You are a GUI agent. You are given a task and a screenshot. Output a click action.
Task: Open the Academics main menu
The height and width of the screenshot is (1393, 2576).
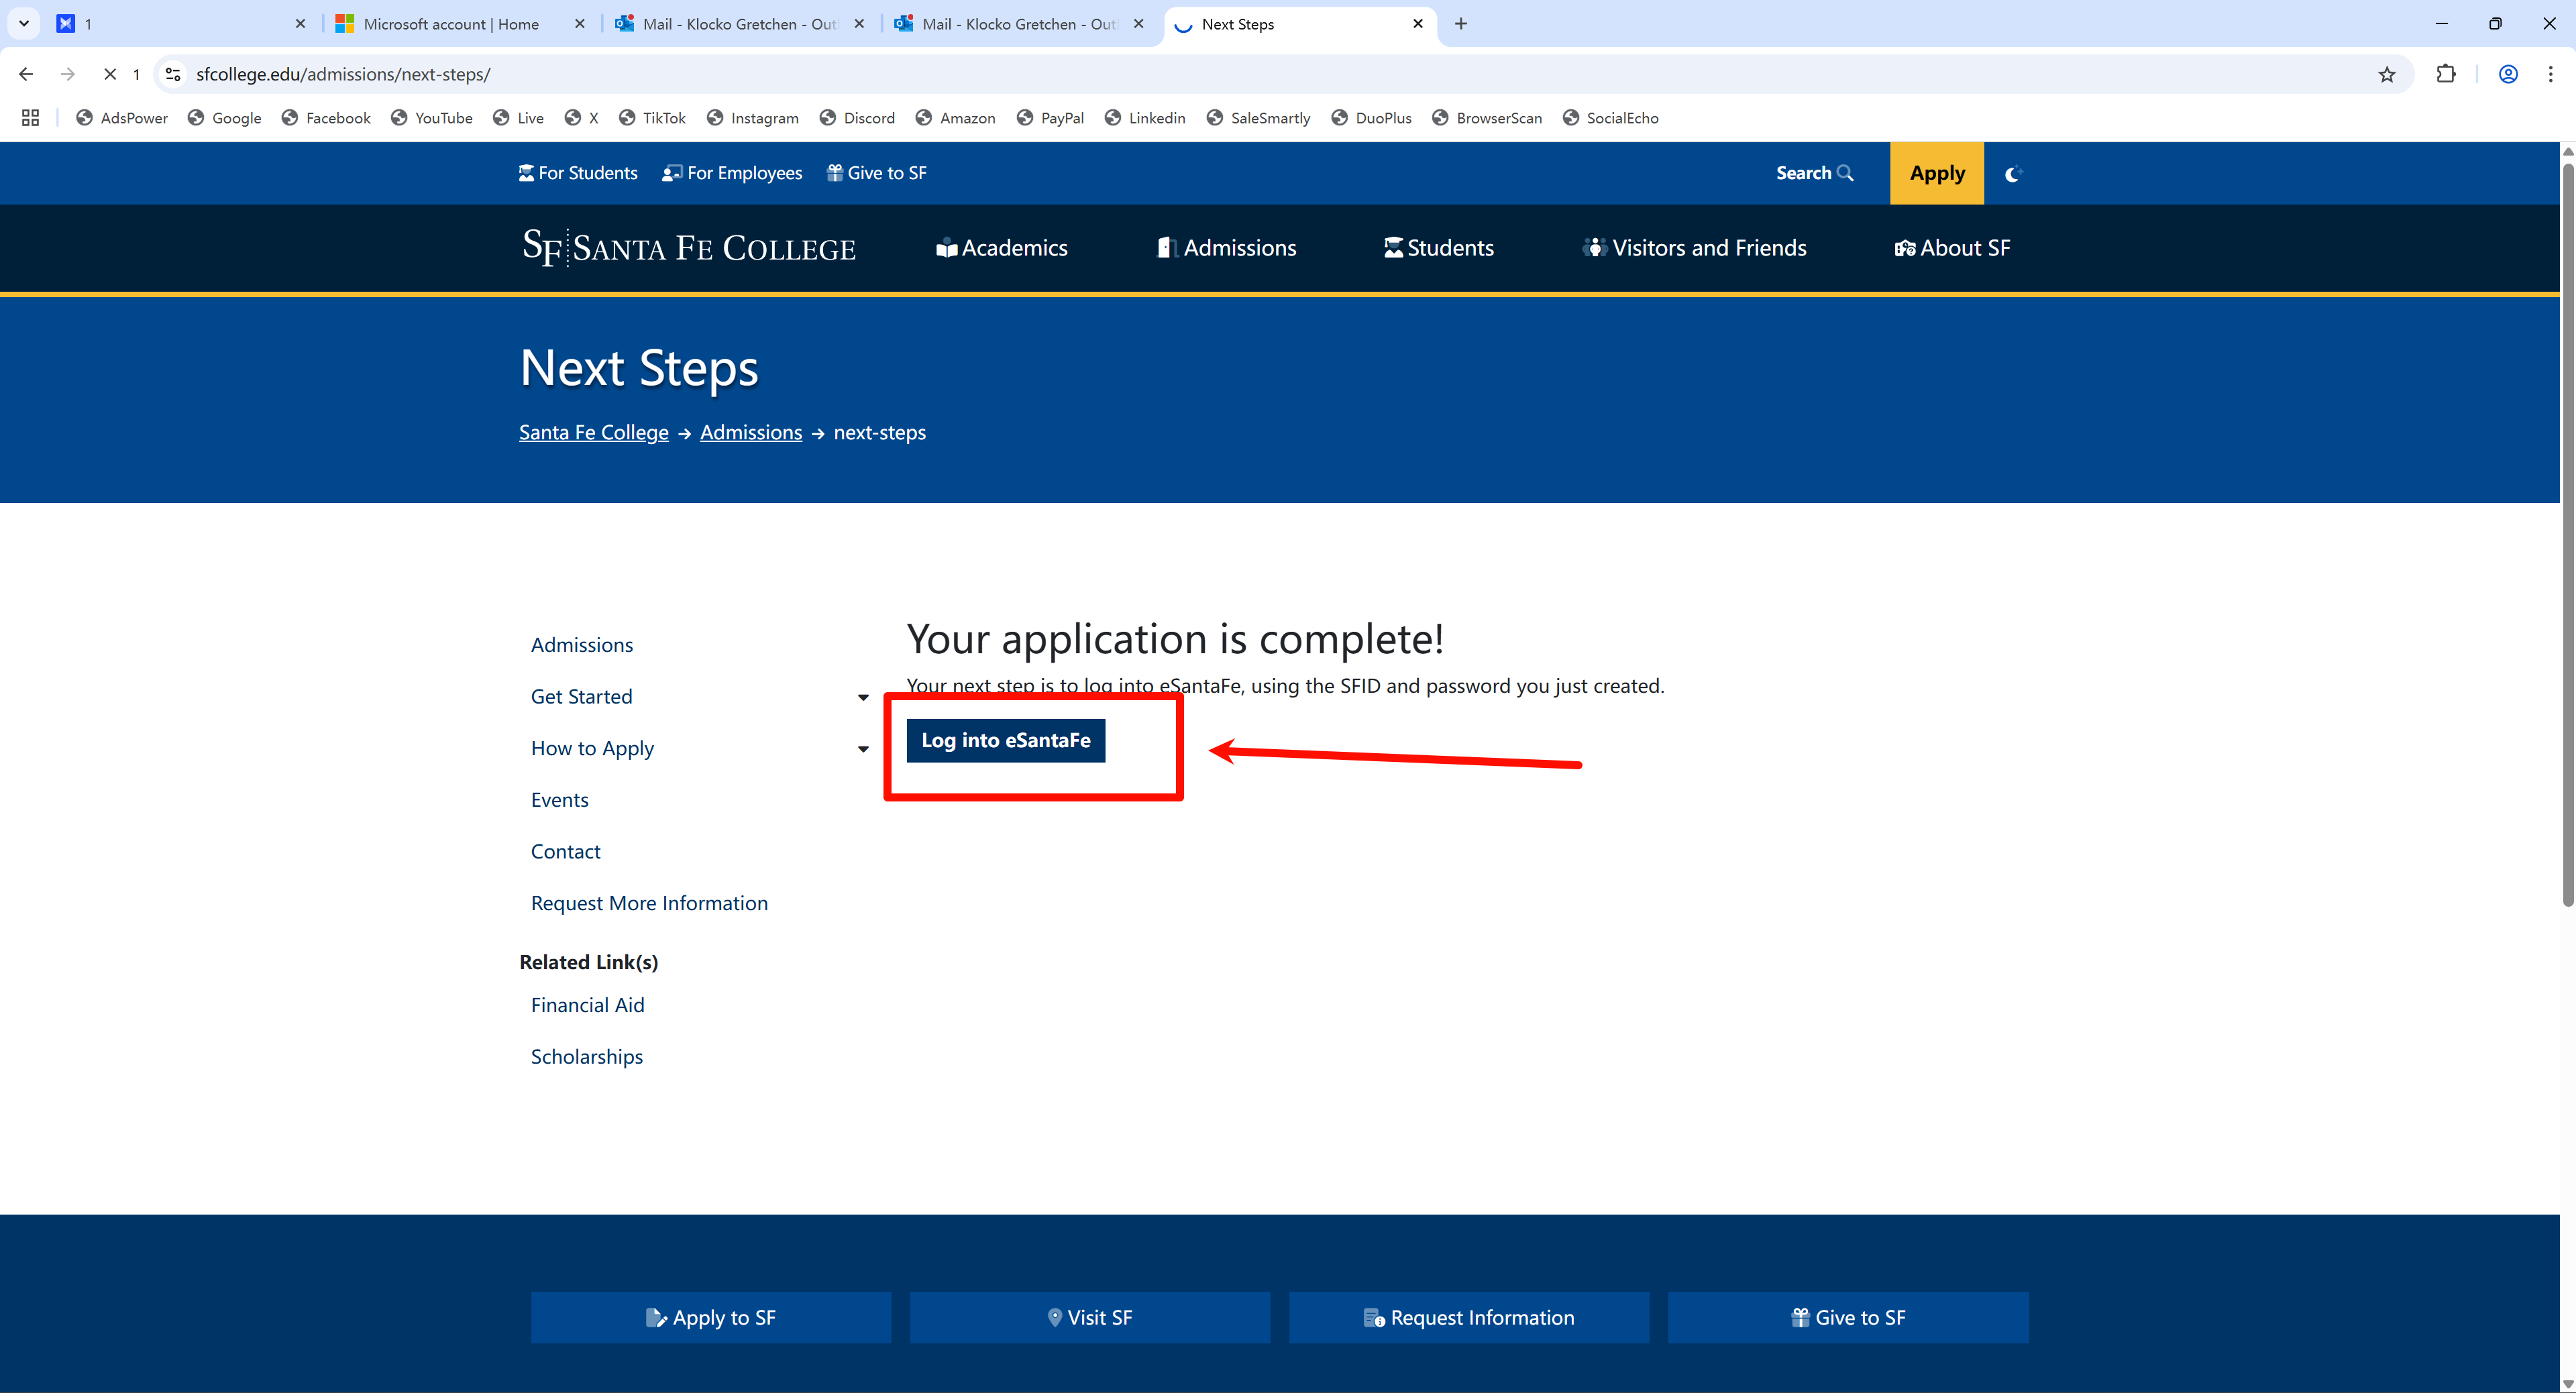[1002, 248]
